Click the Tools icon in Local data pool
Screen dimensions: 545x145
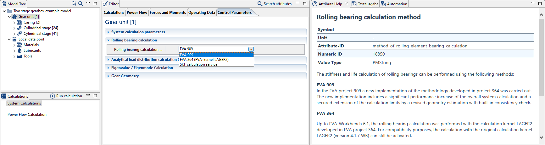(19, 56)
